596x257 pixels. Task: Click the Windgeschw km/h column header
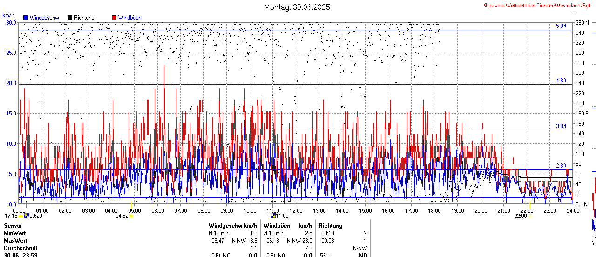[233, 226]
